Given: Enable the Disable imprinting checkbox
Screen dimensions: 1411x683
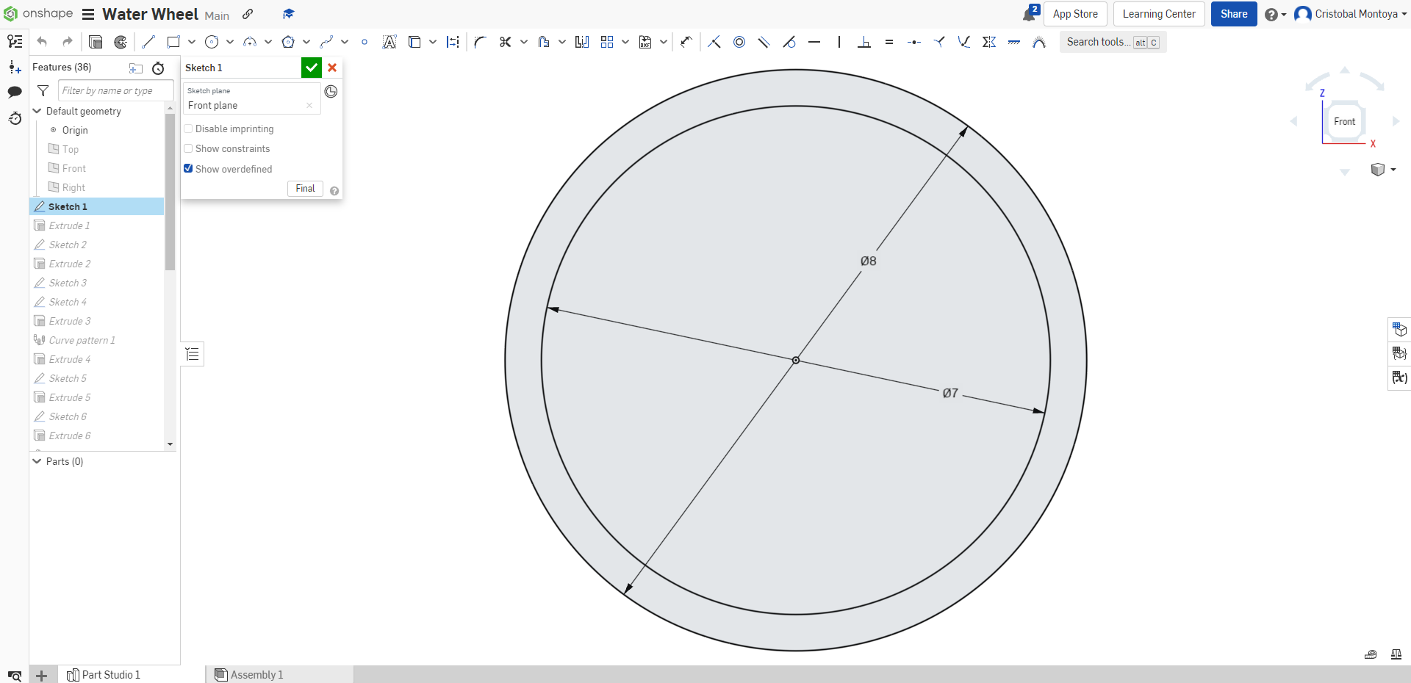Looking at the screenshot, I should pos(188,129).
